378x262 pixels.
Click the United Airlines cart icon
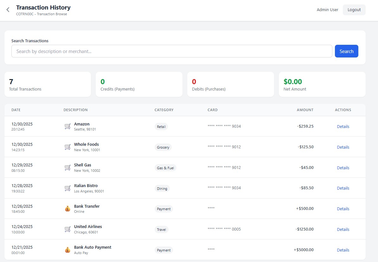[67, 229]
